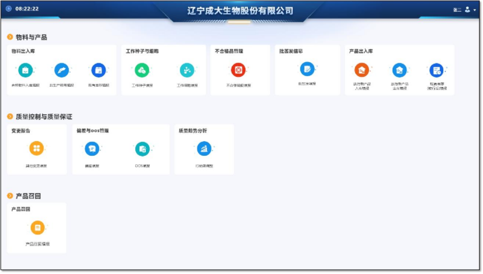
Task: Open the dark blue document-clock icon under 产品出入库
Action: point(436,70)
